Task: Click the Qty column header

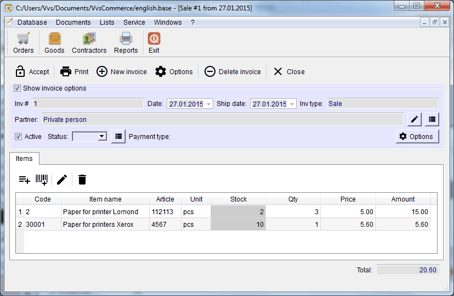Action: (x=293, y=199)
